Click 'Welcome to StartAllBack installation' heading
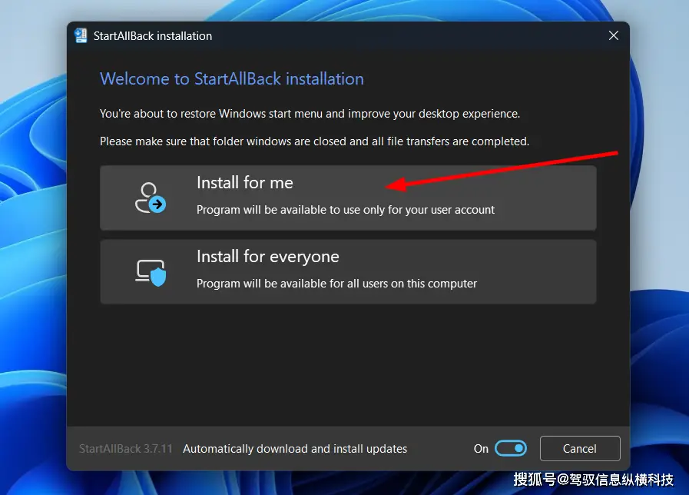The width and height of the screenshot is (689, 495). [x=231, y=79]
